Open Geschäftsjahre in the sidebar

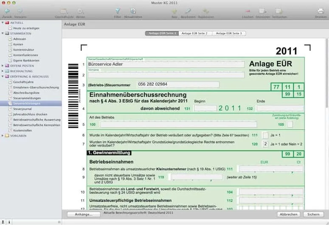point(23,82)
